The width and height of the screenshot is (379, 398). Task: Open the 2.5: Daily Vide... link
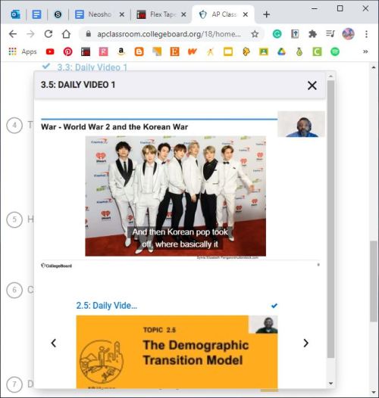pyautogui.click(x=107, y=306)
